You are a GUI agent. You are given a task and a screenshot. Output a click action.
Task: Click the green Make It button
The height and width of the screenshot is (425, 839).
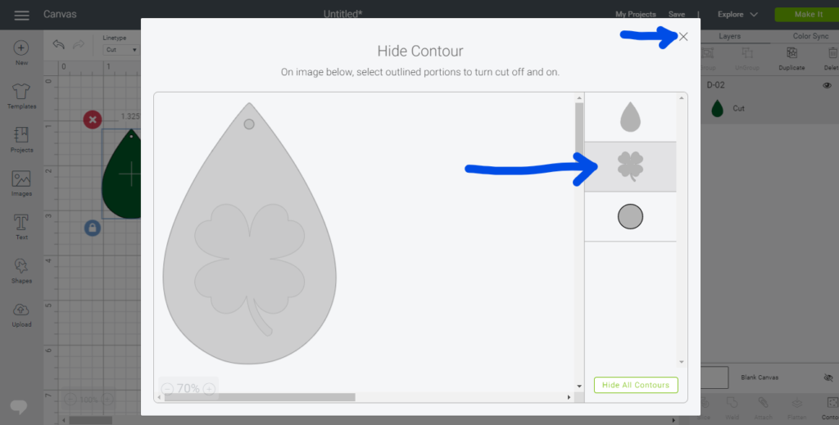[807, 15]
